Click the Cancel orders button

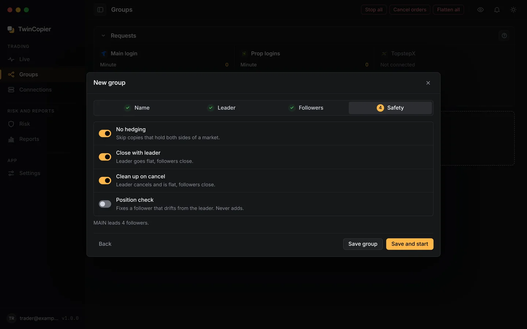410,10
